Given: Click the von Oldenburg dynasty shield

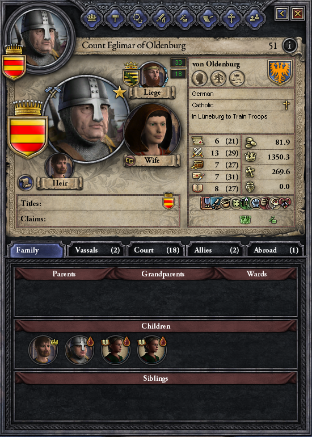Looking at the screenshot, I should [280, 72].
